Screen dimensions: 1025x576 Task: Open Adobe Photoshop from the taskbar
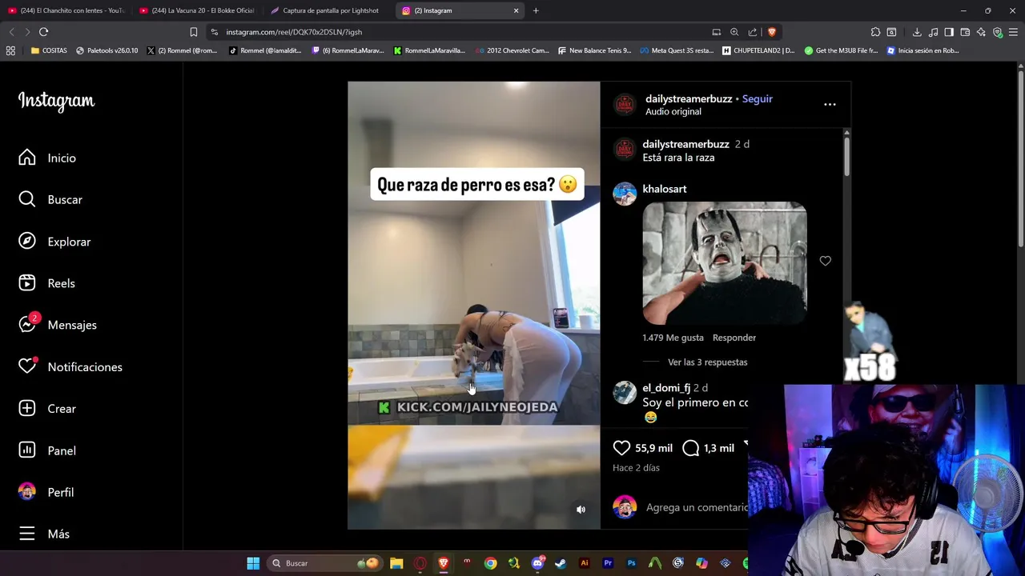[631, 563]
